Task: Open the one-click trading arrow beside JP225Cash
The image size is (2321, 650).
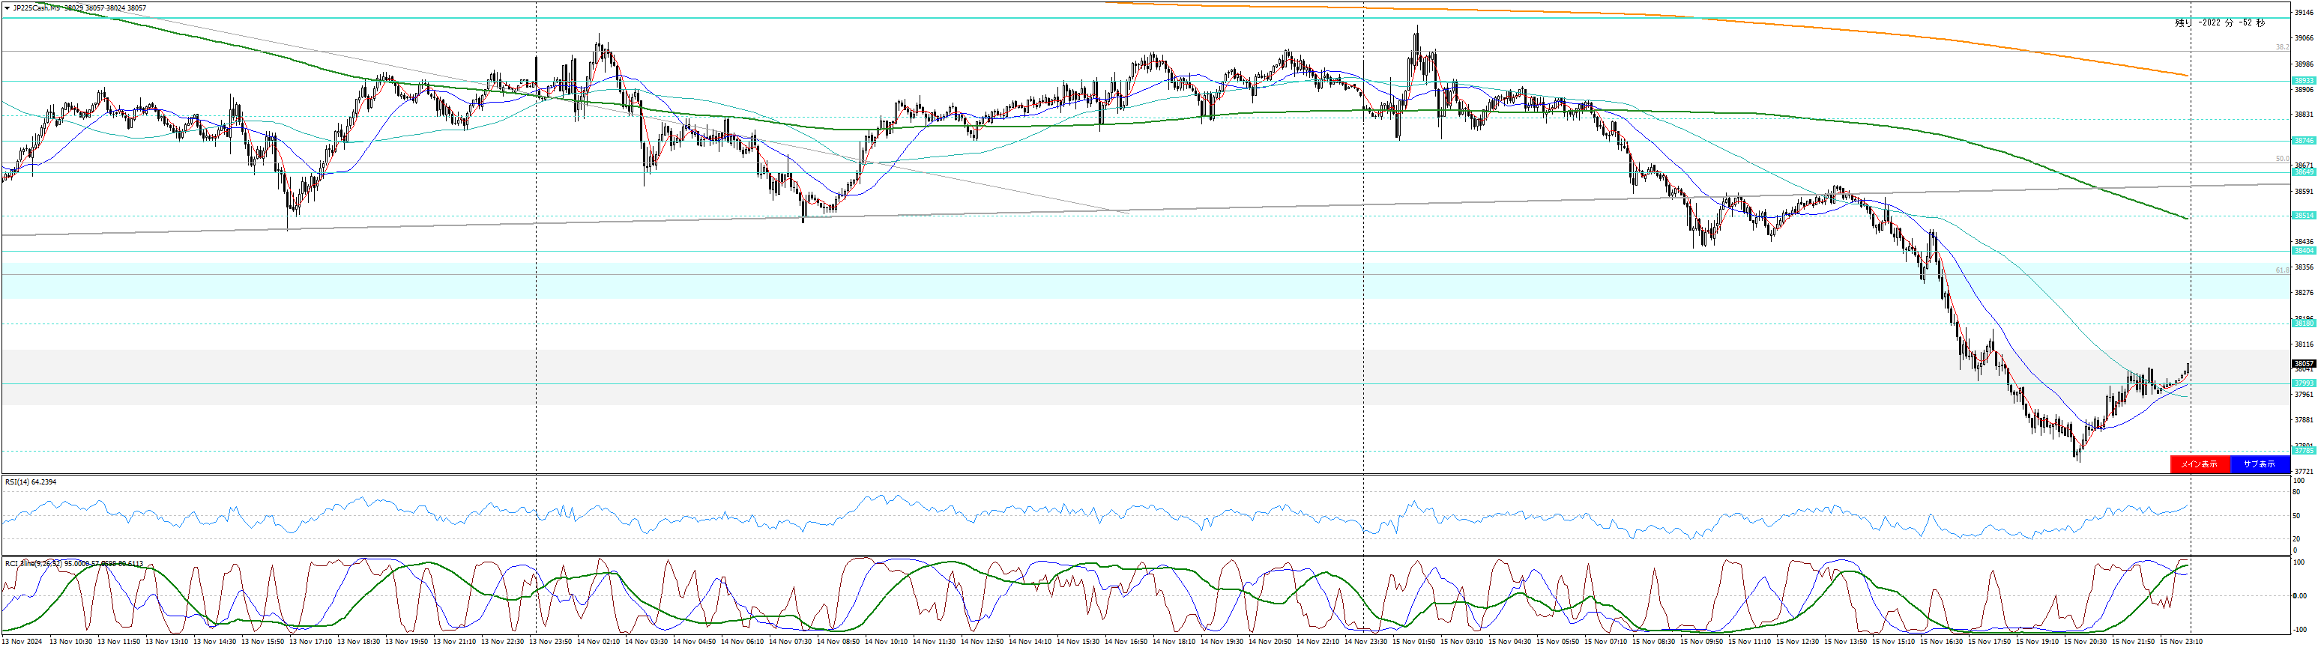Action: 7,8
